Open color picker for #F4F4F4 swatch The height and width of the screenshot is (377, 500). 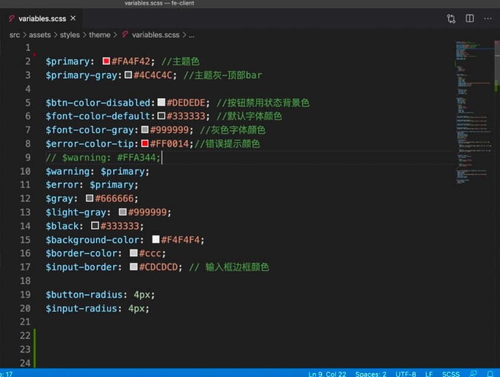[155, 239]
